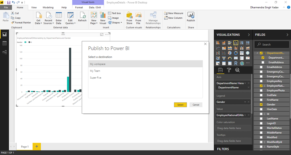Switch to the View ribbon tab
This screenshot has width=291, height=155.
[34, 7]
